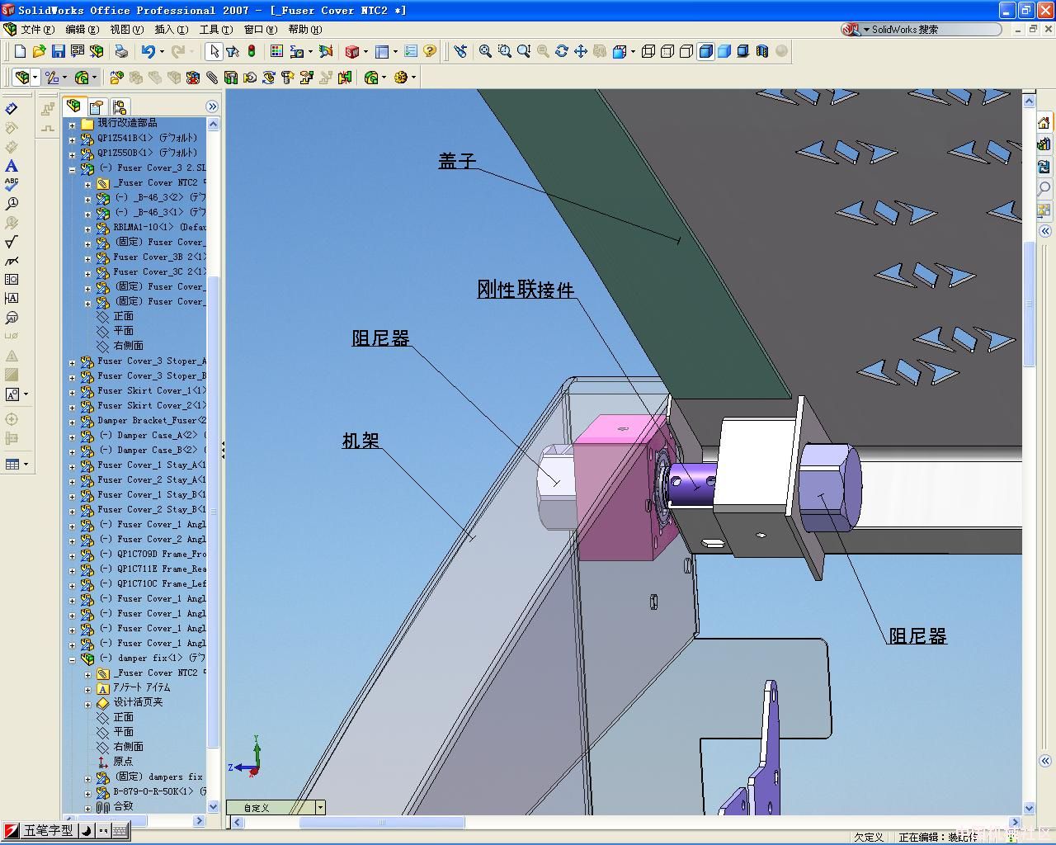Viewport: 1056px width, 845px height.
Task: Expand the Fuser Skirt Cover_1<1> node
Action: 72,392
